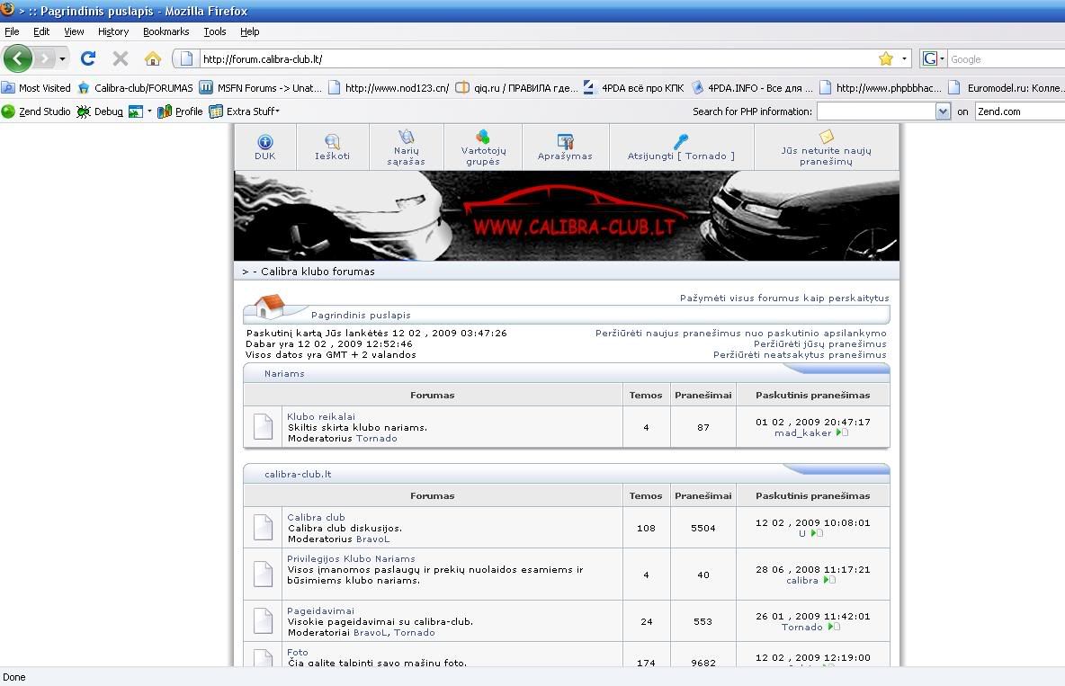Open the private messages envelope icon
The image size is (1065, 686).
click(x=826, y=137)
